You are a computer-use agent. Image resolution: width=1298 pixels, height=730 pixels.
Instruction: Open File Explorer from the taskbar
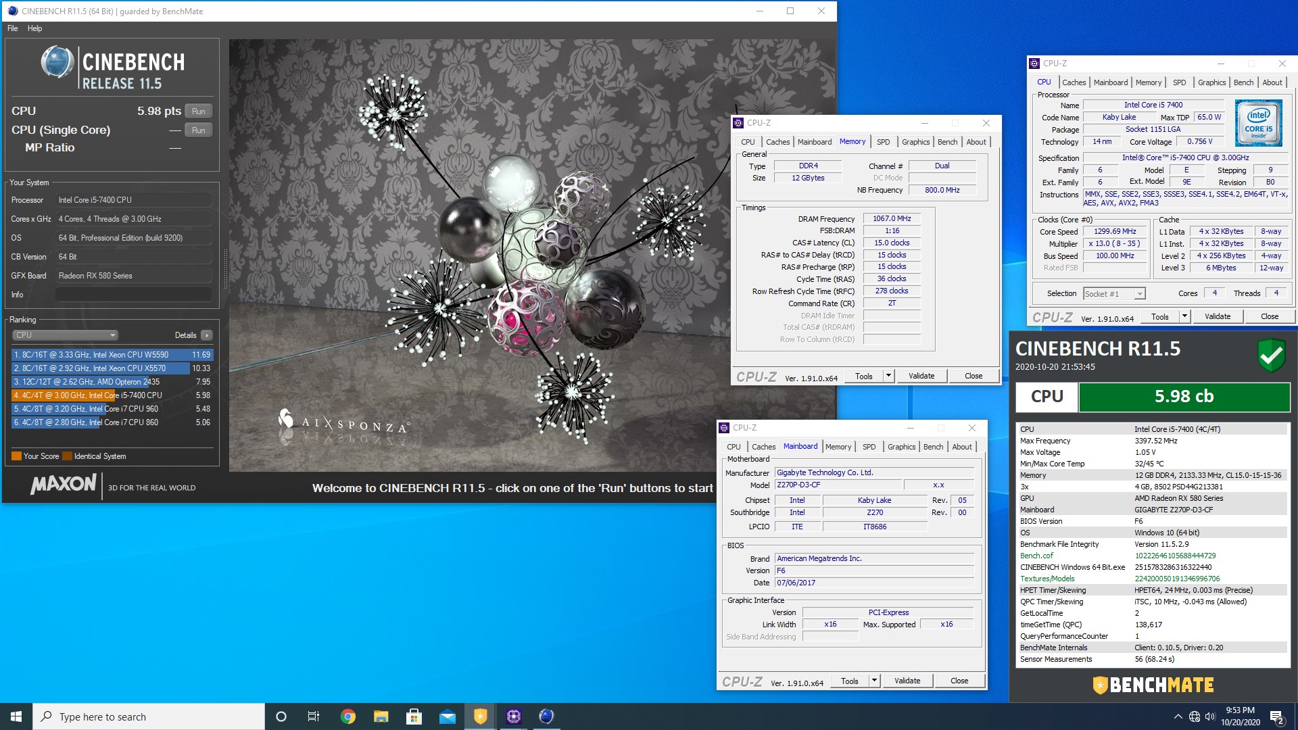point(381,716)
